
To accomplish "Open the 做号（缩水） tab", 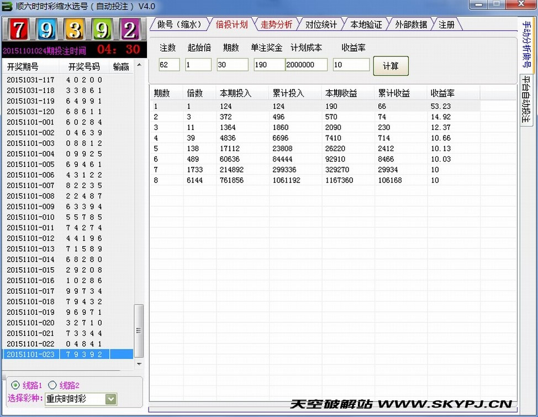I will (x=178, y=25).
